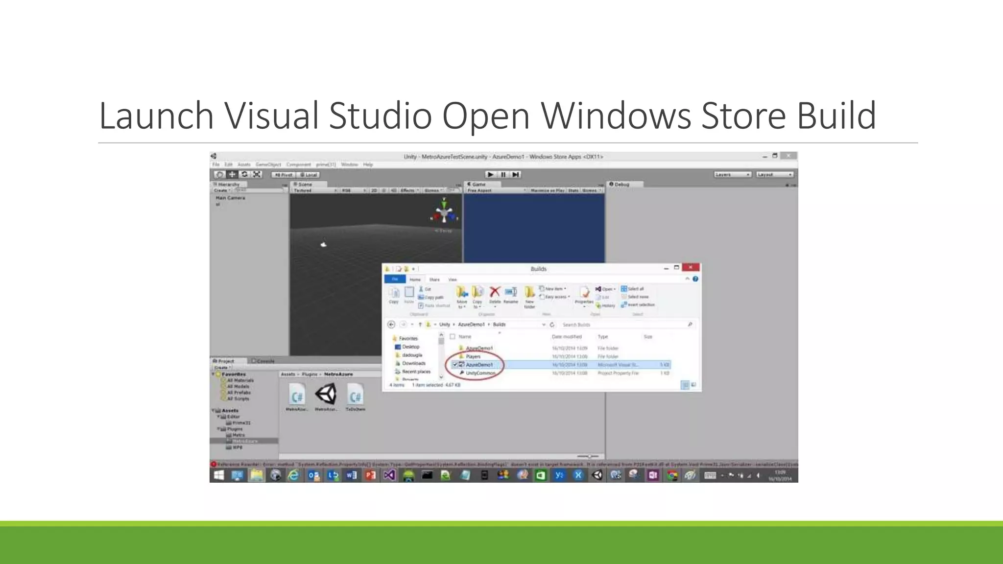
Task: Select the ToDoItem C# script asset
Action: pos(356,397)
